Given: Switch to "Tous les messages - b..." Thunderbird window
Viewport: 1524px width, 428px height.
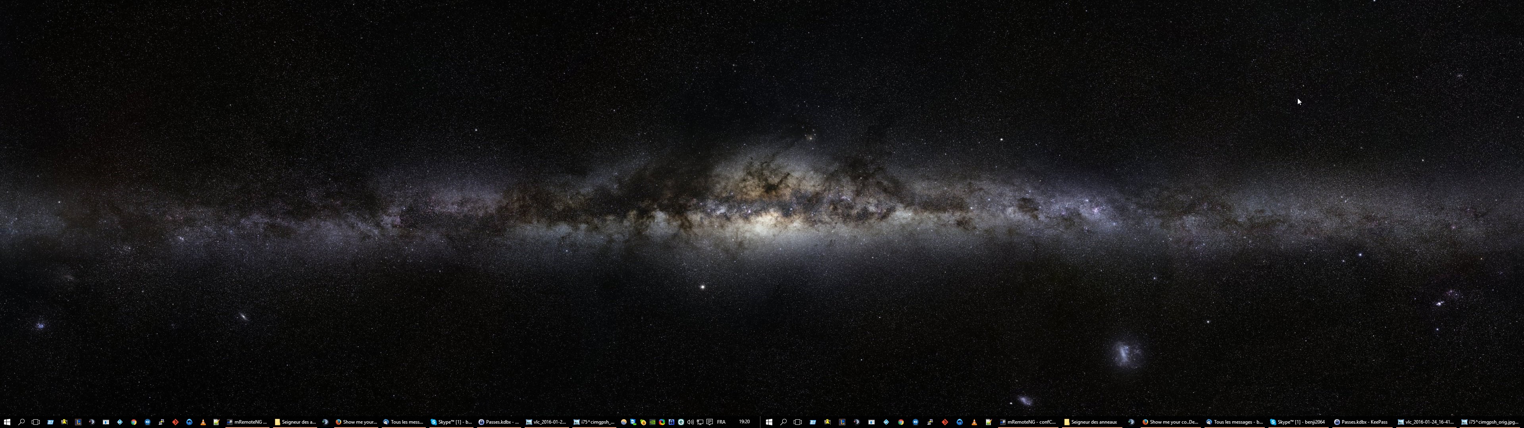Looking at the screenshot, I should click(x=1235, y=422).
